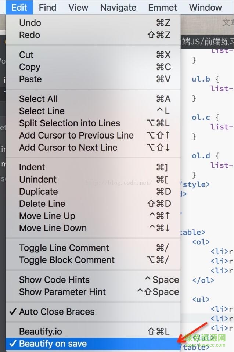Click Split Selection into Lines

(x=69, y=123)
